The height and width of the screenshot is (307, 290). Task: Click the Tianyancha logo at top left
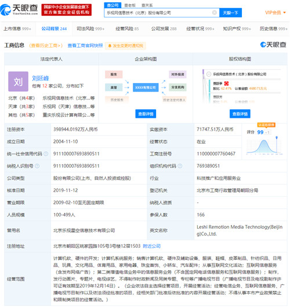[19, 10]
